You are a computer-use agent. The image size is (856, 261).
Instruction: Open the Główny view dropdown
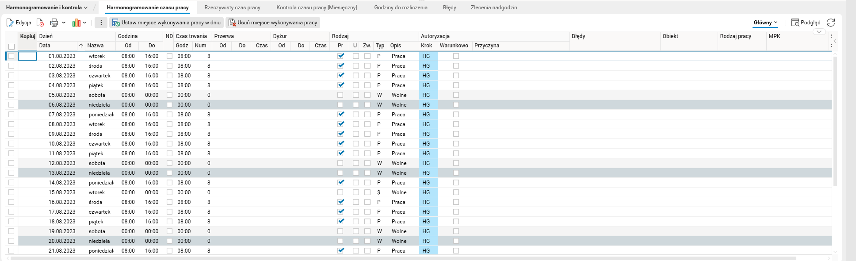point(765,23)
